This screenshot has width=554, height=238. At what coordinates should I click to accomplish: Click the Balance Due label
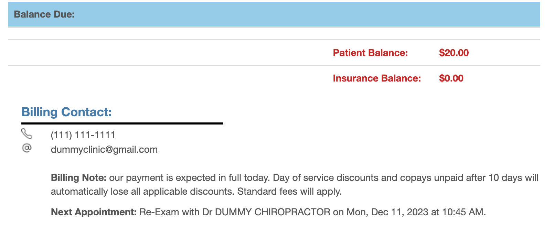pos(44,14)
